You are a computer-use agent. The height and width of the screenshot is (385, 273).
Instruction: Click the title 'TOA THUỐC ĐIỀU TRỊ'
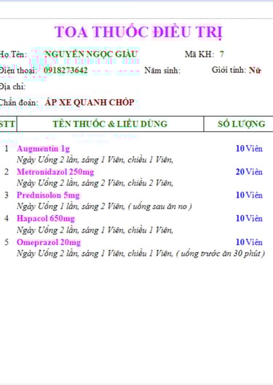(x=138, y=32)
